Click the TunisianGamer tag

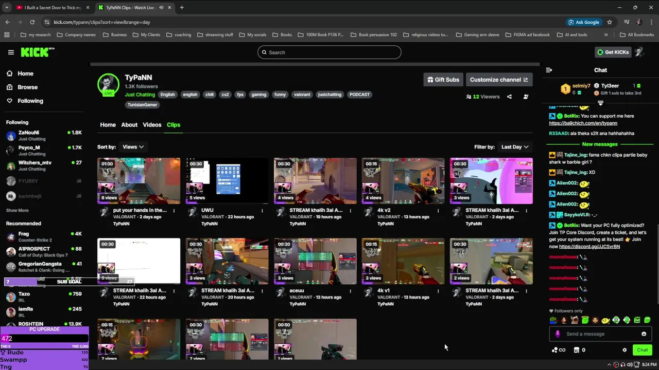pos(142,105)
